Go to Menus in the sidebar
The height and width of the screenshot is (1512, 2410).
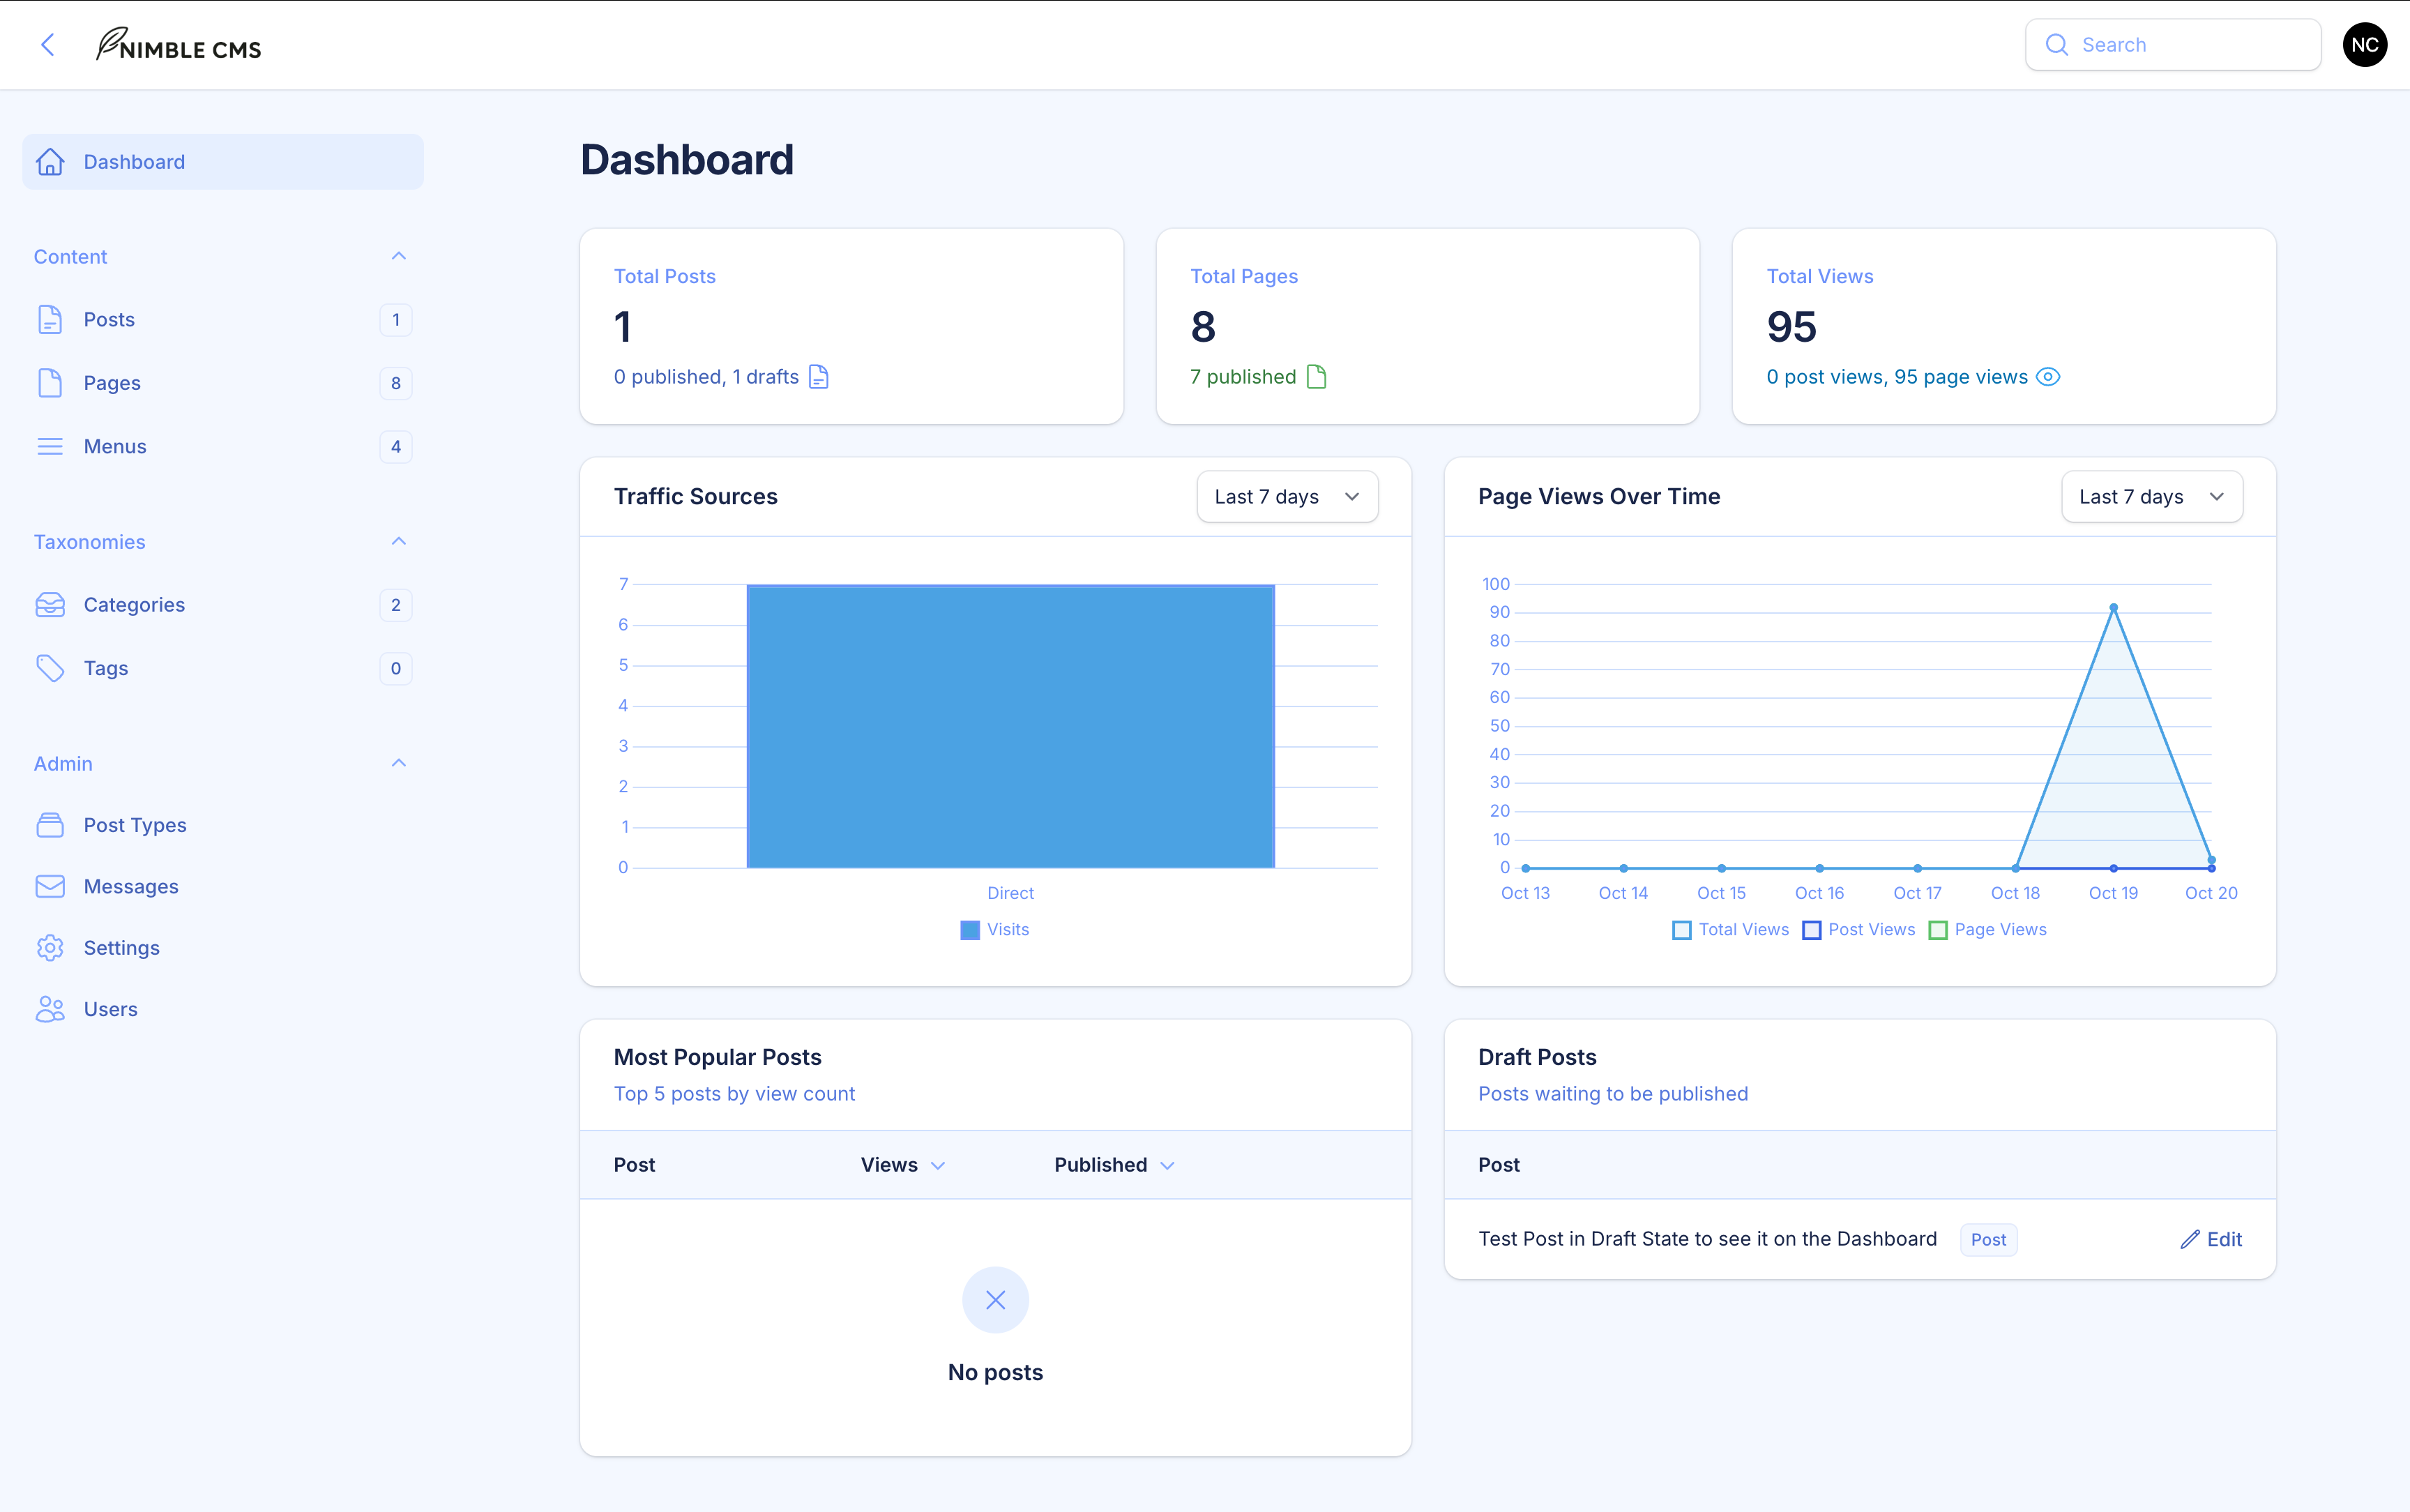115,446
